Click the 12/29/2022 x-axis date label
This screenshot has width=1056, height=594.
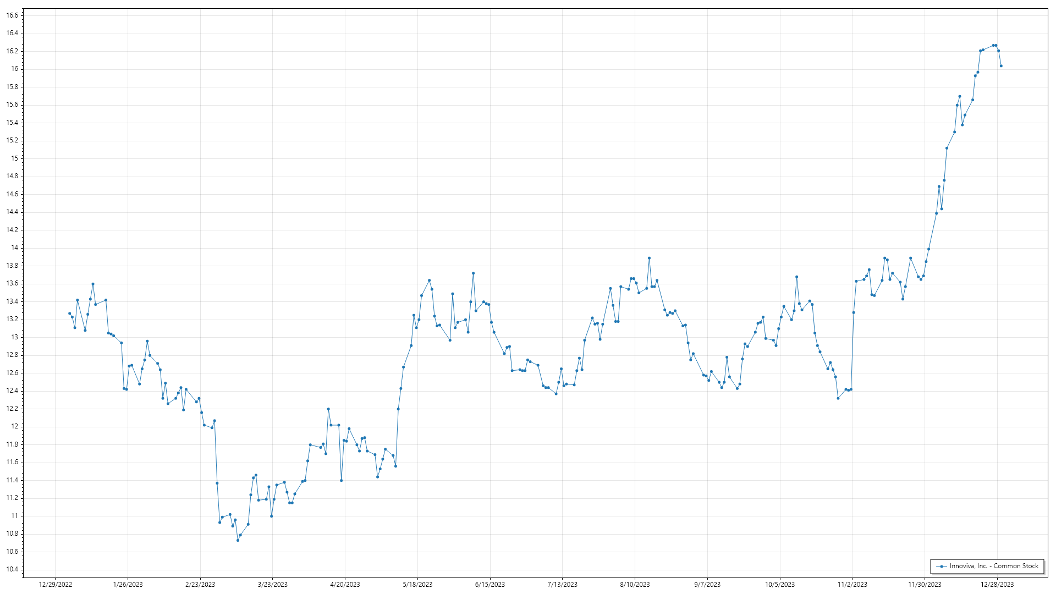pos(56,585)
